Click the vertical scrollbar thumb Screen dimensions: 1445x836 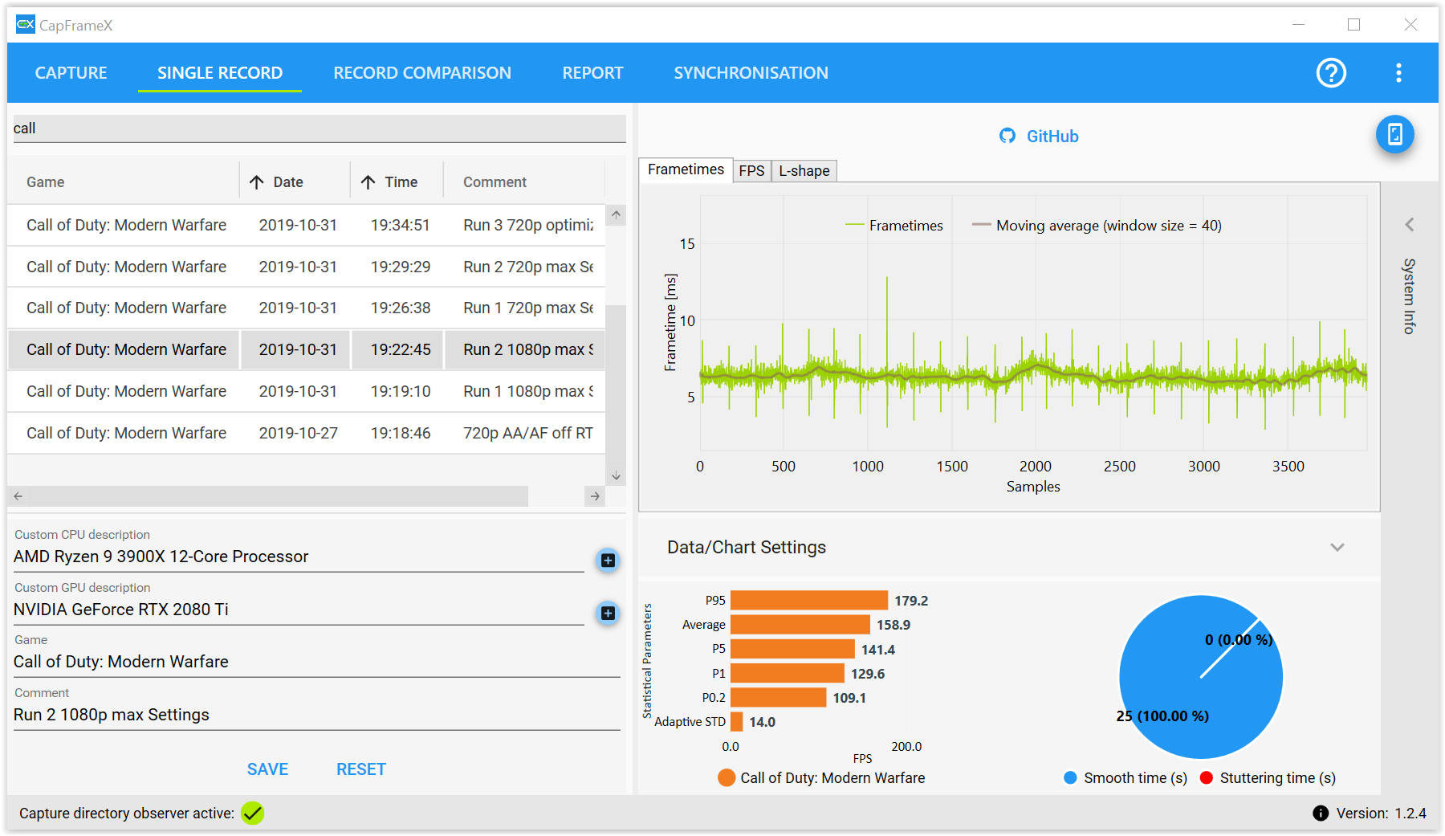pyautogui.click(x=616, y=385)
